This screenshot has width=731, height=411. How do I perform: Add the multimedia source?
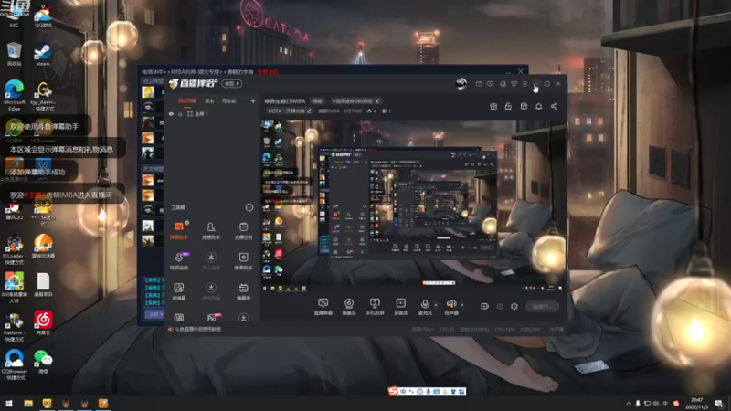[x=400, y=307]
